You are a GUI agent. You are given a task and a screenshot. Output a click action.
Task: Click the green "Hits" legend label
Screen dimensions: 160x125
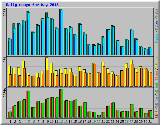157,13
